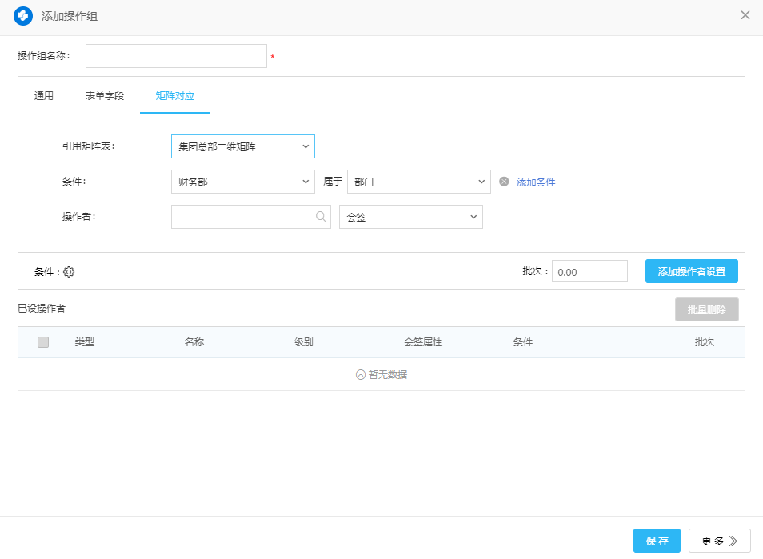Expand the 引用矩阵表 dropdown
The width and height of the screenshot is (763, 559).
tap(242, 146)
